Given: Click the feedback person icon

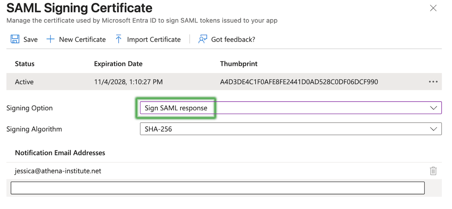Looking at the screenshot, I should 202,39.
